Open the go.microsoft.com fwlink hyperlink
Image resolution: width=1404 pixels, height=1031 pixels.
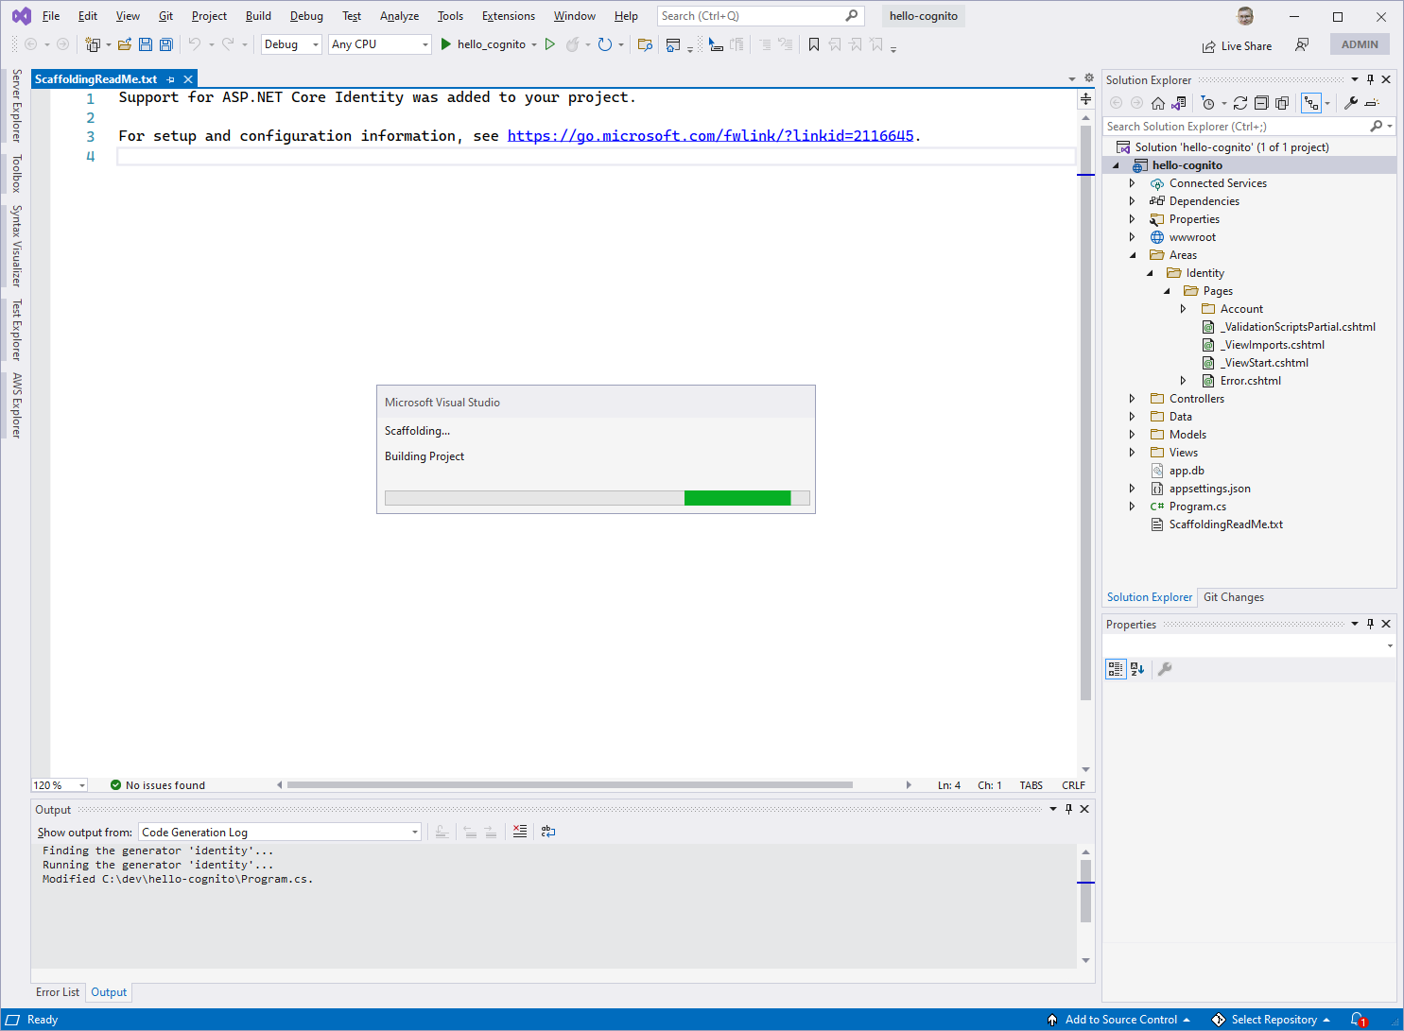[x=711, y=136]
